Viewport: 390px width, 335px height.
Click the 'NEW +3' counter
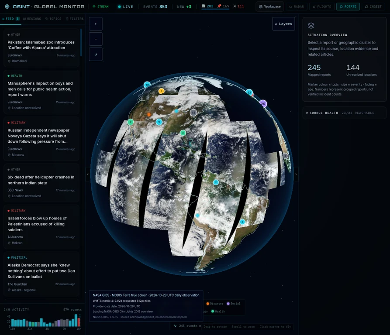click(x=184, y=7)
